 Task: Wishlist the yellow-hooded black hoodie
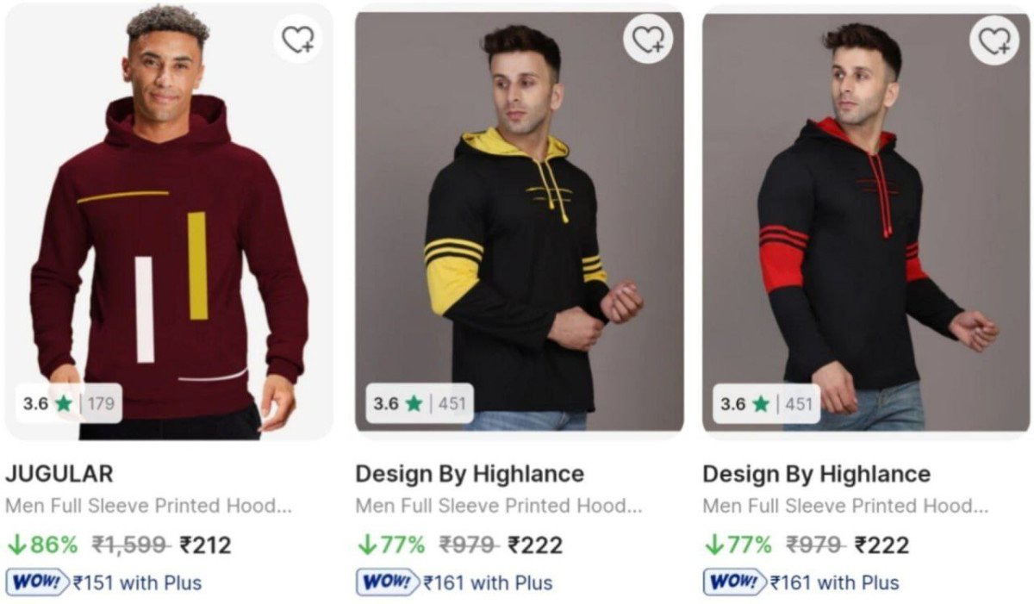(648, 40)
